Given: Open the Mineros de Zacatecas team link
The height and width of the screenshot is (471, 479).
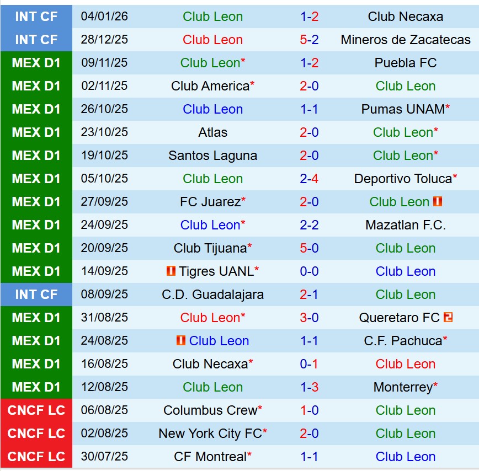Looking at the screenshot, I should [406, 40].
